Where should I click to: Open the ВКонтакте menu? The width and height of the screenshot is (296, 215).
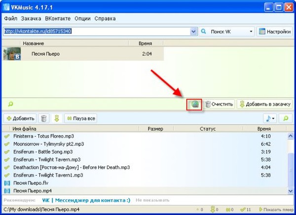click(58, 19)
